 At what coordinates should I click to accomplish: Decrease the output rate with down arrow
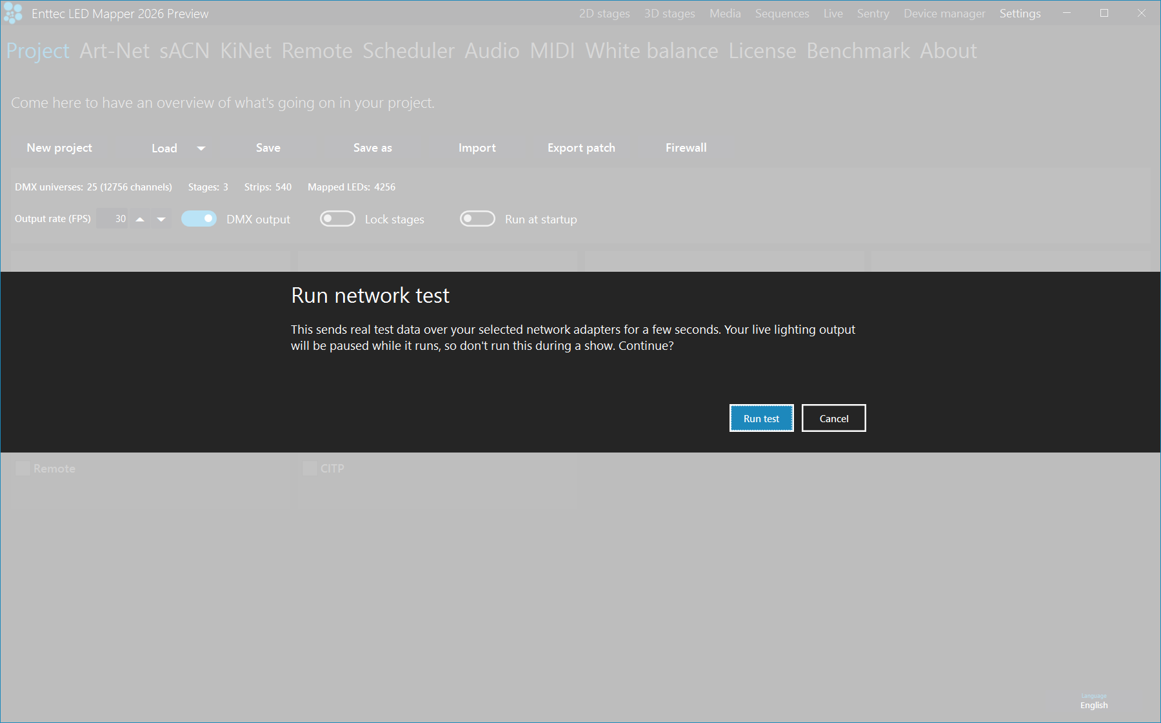[x=161, y=219]
